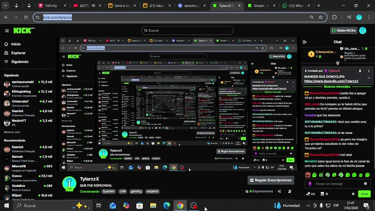This screenshot has width=375, height=211.
Task: Click the Buscar search box on Kick
Action: (187, 30)
